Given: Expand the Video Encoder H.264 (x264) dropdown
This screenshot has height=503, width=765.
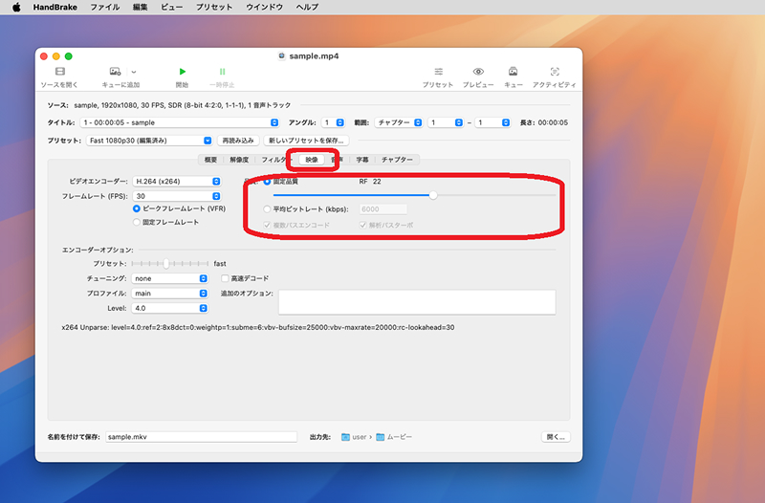Looking at the screenshot, I should [169, 181].
